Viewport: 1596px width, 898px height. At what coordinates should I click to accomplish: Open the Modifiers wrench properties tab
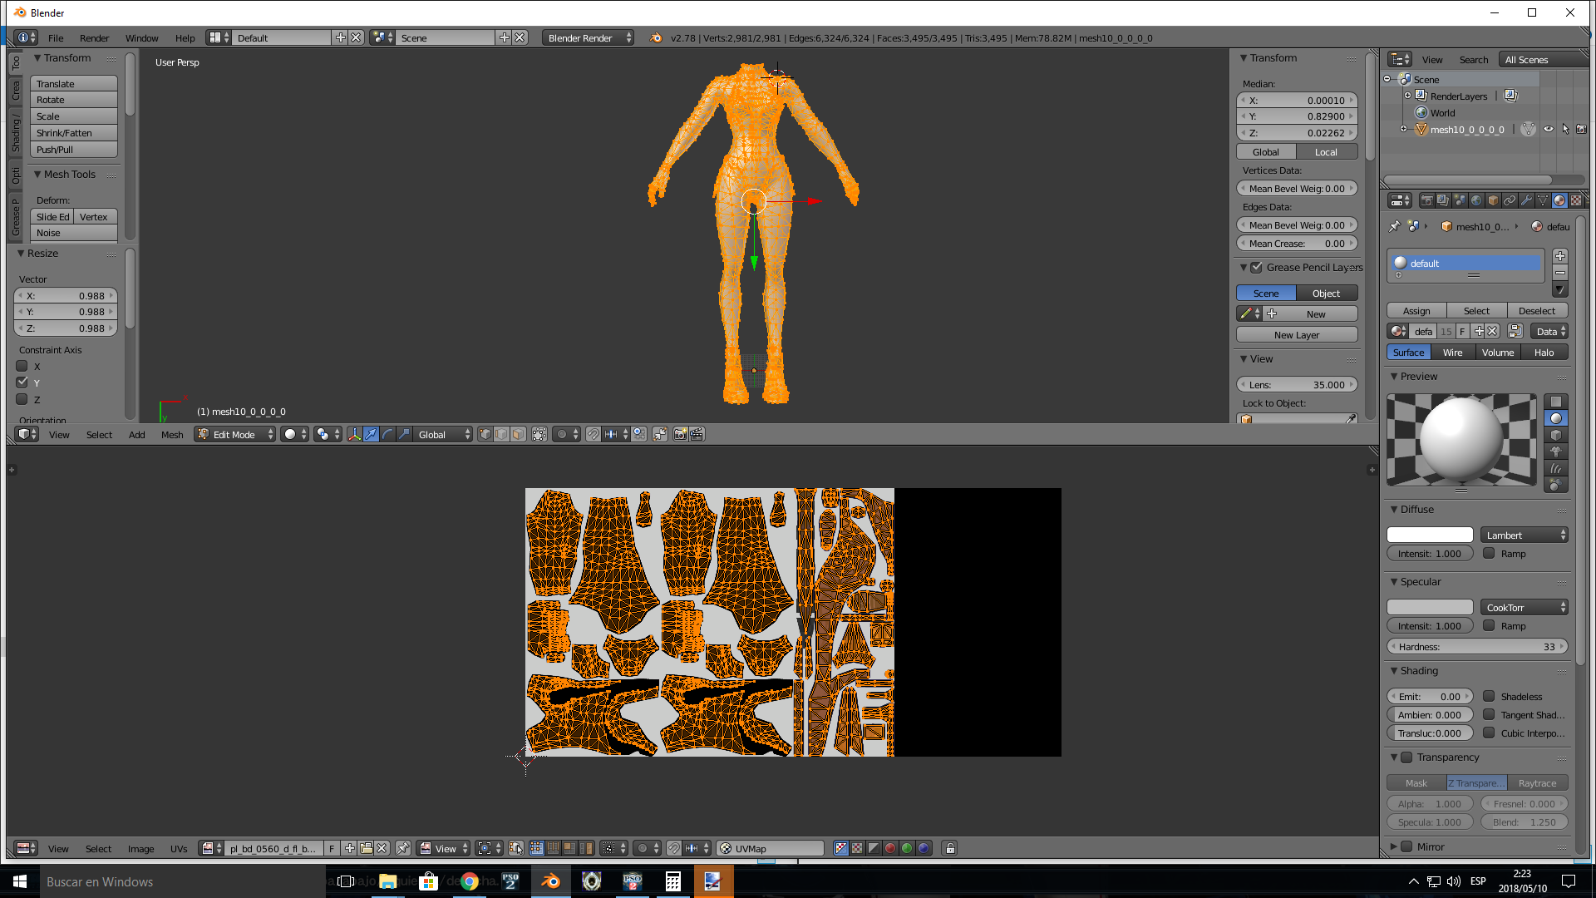click(1526, 200)
